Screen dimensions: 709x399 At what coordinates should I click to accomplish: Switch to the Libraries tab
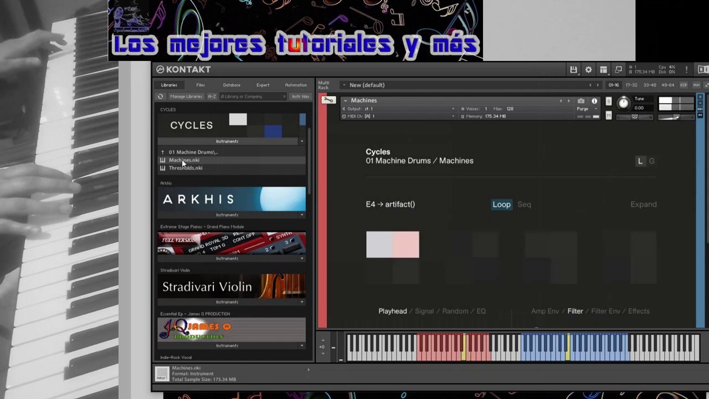(x=169, y=85)
